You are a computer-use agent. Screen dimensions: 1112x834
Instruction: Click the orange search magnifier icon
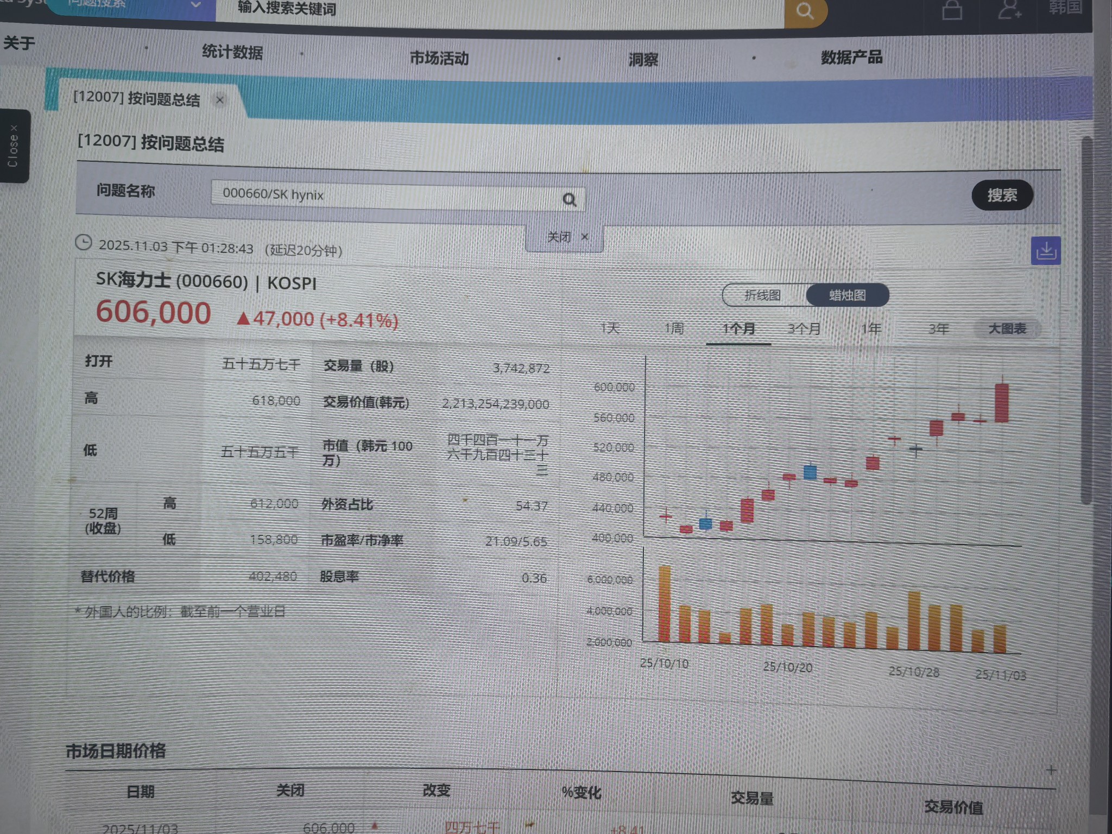click(x=805, y=11)
